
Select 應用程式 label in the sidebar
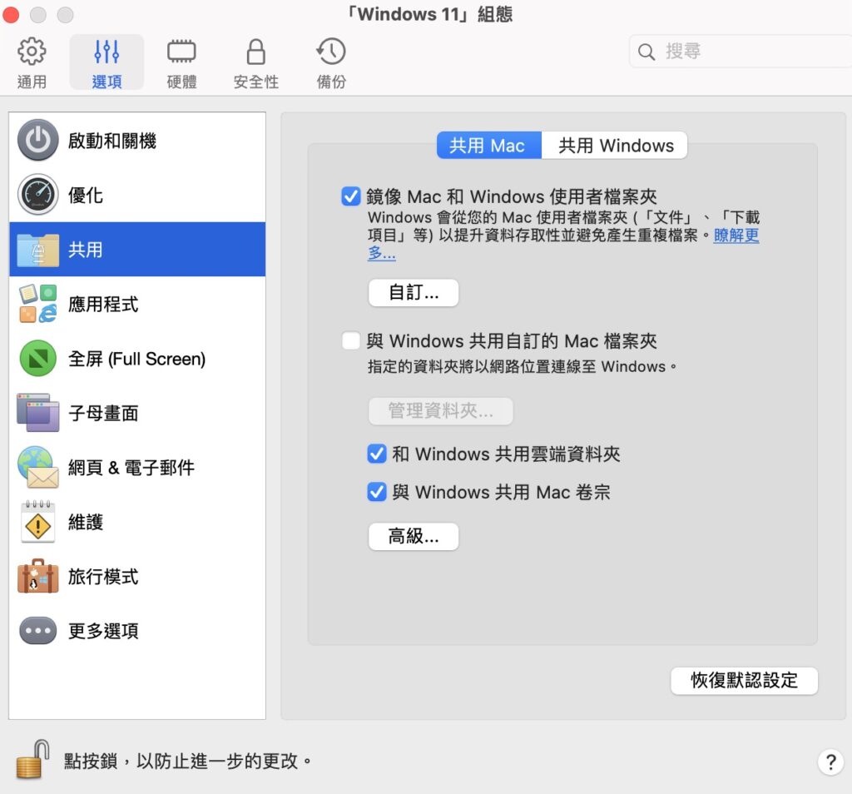(102, 305)
